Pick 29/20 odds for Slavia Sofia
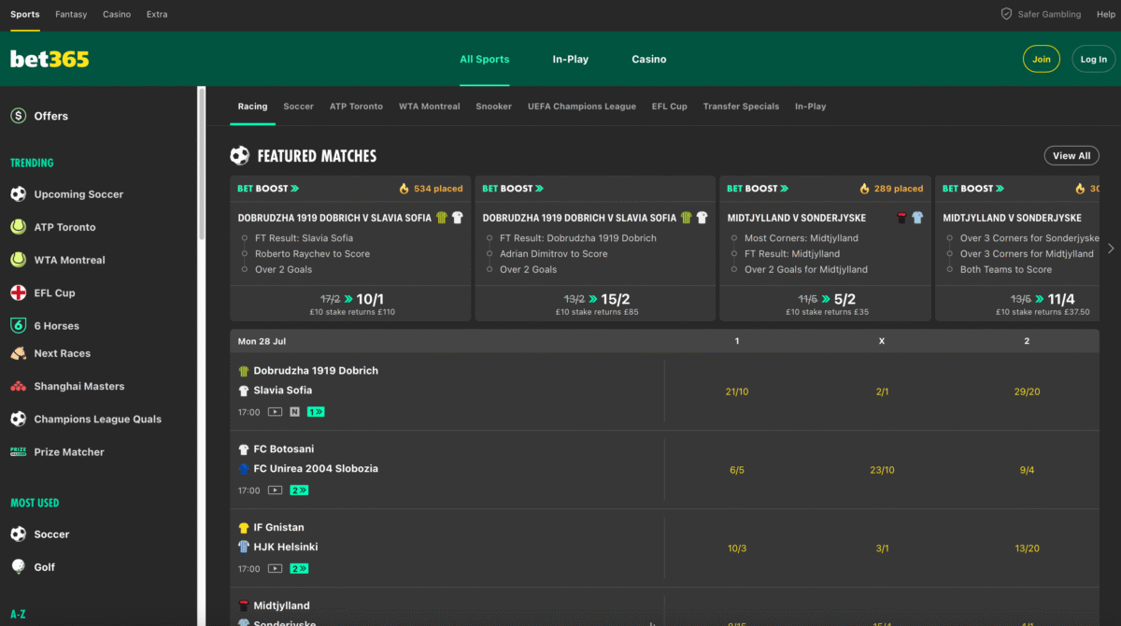The height and width of the screenshot is (626, 1121). click(1027, 391)
